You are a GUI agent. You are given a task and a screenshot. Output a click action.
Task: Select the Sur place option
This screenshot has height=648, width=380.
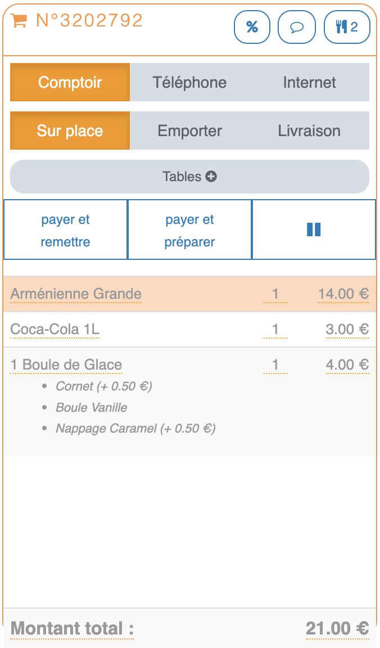pyautogui.click(x=70, y=130)
